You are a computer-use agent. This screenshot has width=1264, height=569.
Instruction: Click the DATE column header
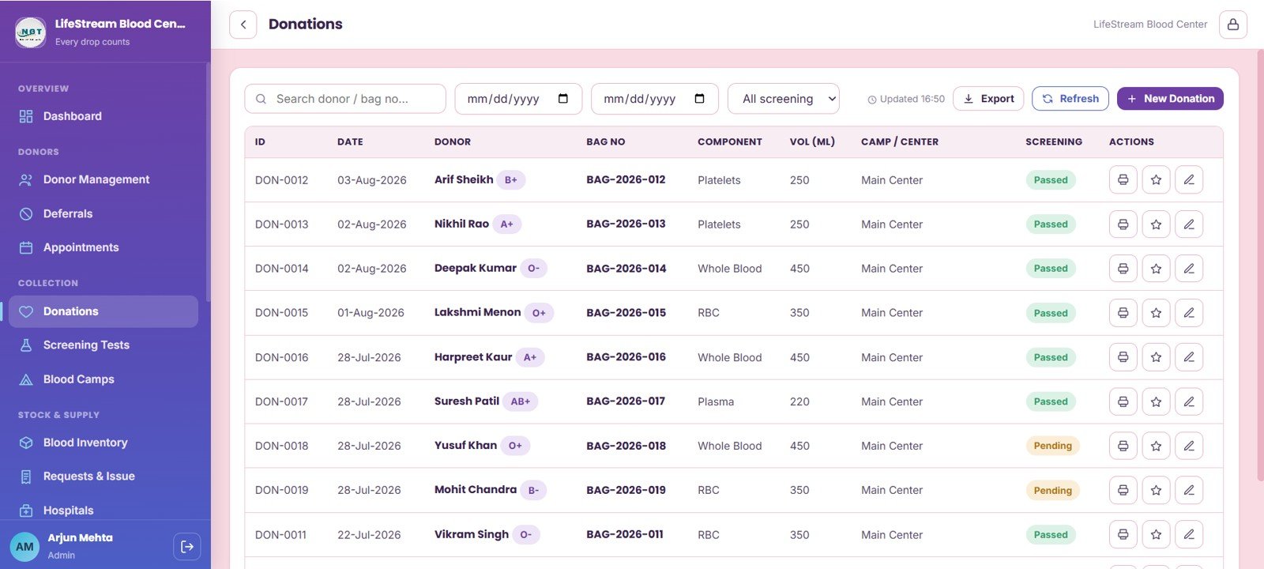click(350, 142)
